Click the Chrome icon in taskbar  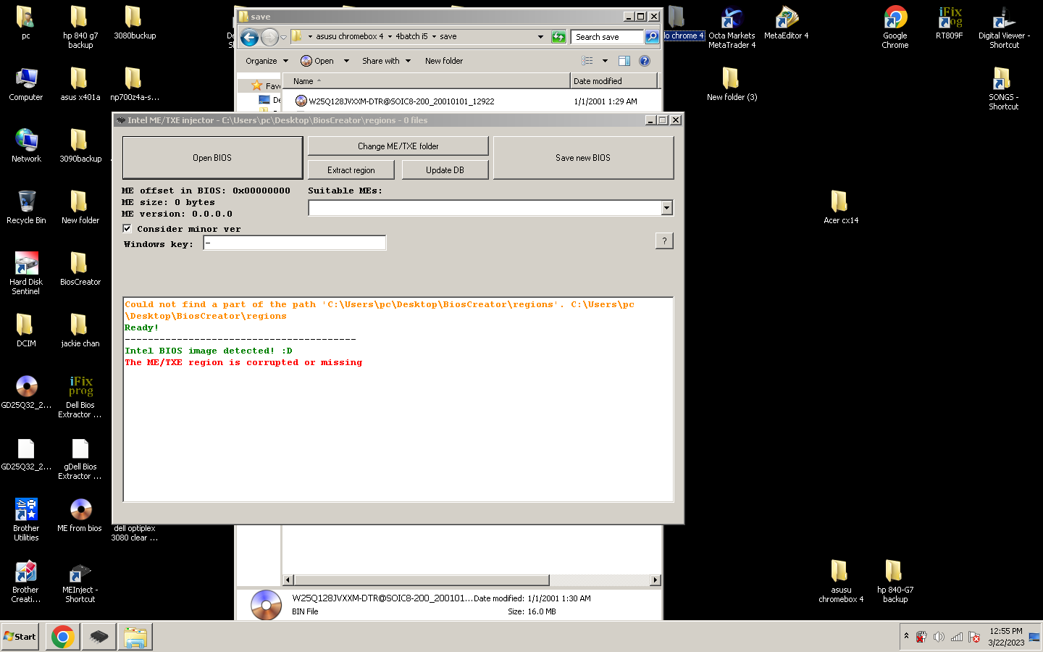[x=63, y=637]
